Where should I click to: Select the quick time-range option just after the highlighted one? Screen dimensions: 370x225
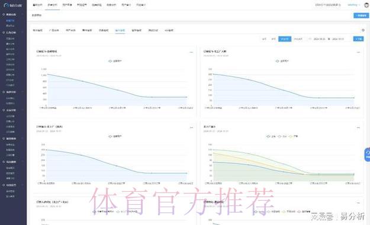pyautogui.click(x=298, y=39)
